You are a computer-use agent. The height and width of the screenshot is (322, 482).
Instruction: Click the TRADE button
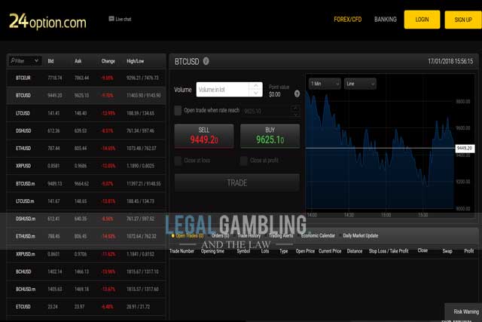[x=237, y=182]
